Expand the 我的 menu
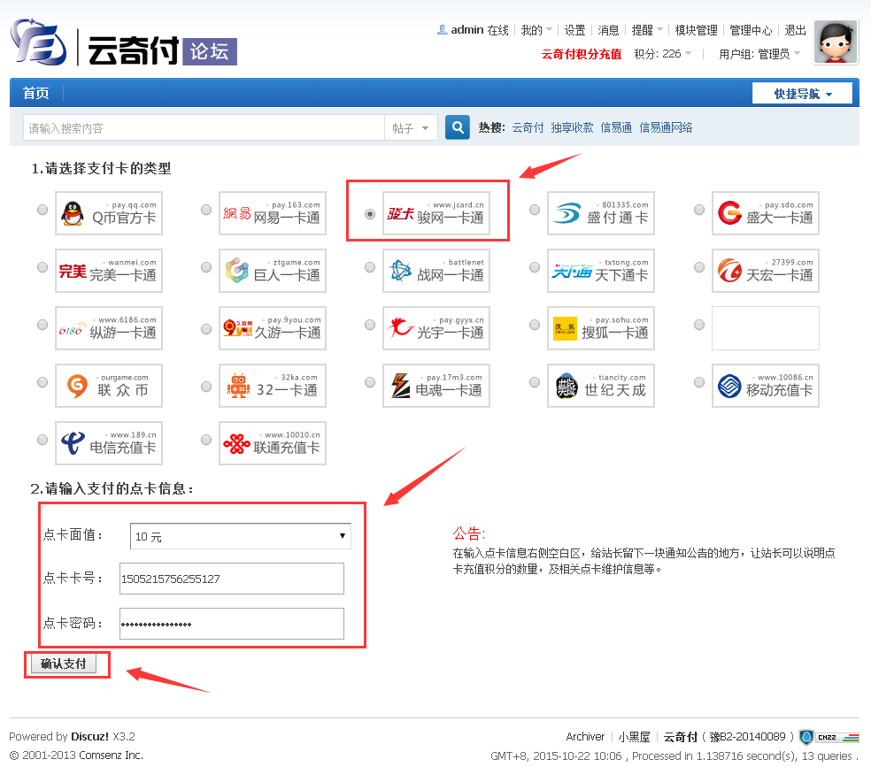This screenshot has height=767, width=871. 536,30
